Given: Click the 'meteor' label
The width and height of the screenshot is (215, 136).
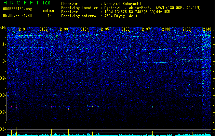Looking at the screenshot, I should (x=49, y=11).
